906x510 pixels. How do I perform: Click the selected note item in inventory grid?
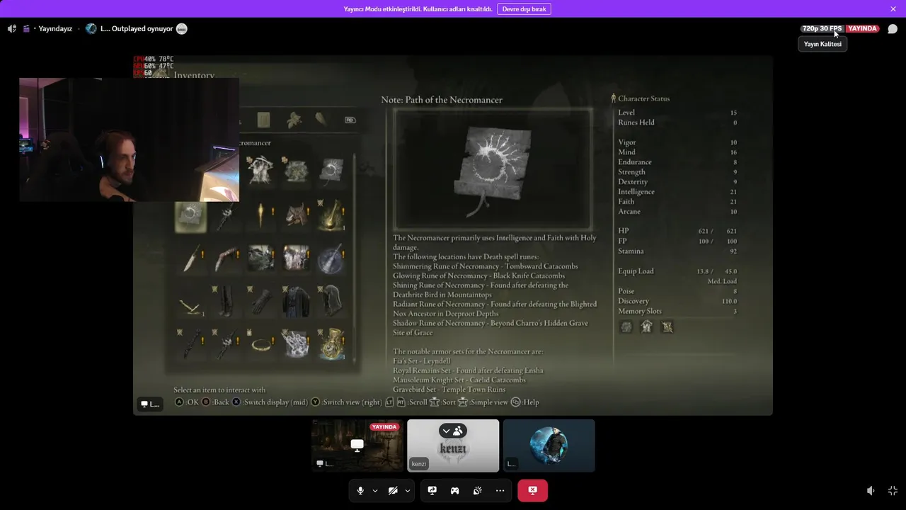(x=191, y=216)
